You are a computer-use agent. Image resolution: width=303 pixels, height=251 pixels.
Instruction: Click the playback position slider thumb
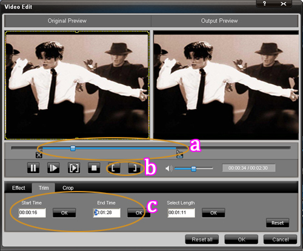73,149
